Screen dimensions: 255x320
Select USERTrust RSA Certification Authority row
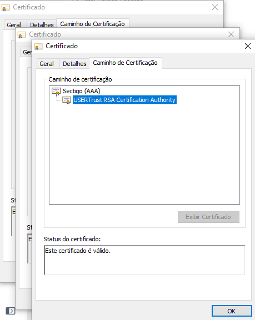(124, 100)
